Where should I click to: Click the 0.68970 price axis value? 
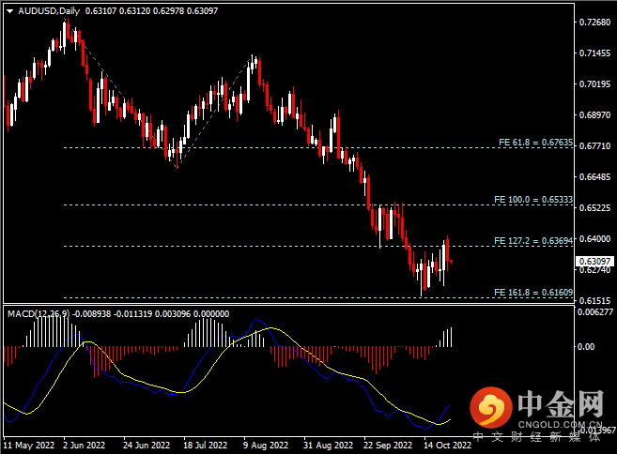tap(595, 115)
